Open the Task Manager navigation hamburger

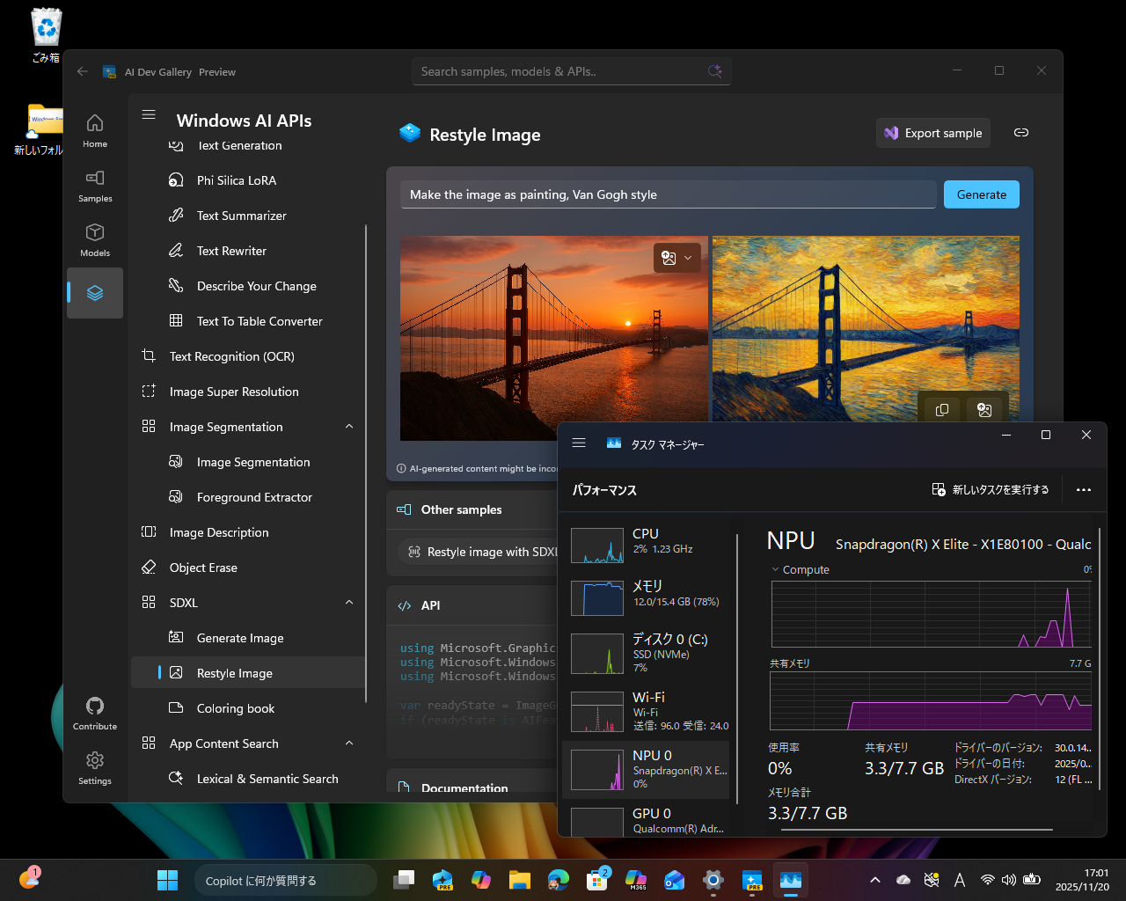pos(579,443)
